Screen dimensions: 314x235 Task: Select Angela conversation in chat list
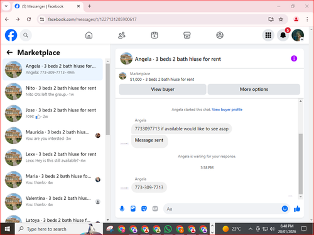53,70
